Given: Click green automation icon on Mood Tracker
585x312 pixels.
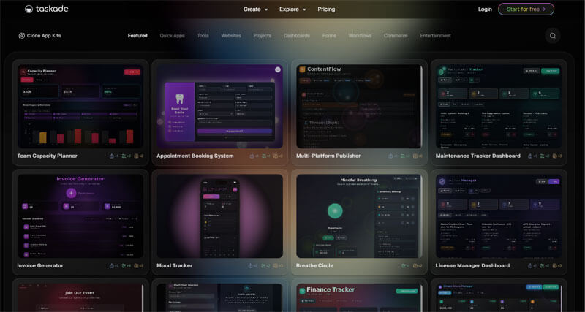Looking at the screenshot, I should (263, 266).
